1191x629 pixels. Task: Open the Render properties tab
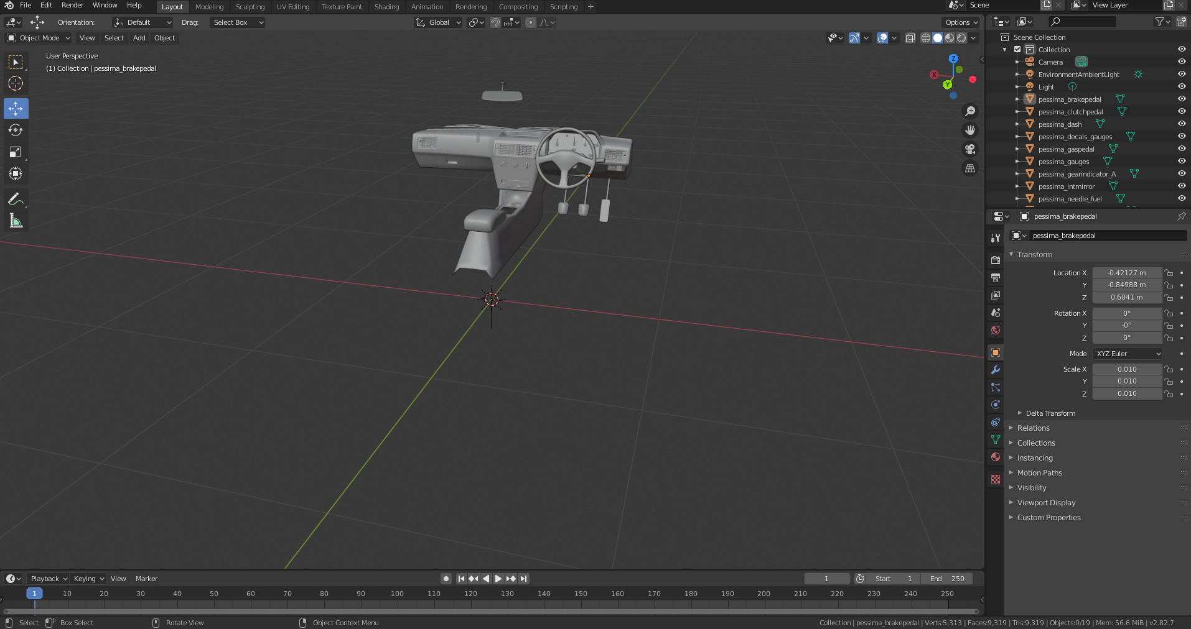pyautogui.click(x=996, y=260)
